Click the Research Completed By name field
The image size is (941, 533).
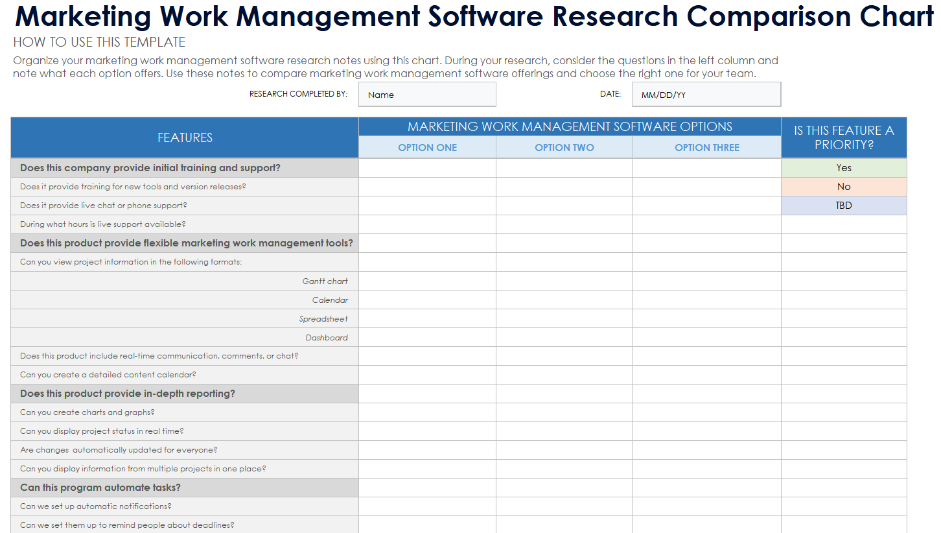click(x=427, y=95)
